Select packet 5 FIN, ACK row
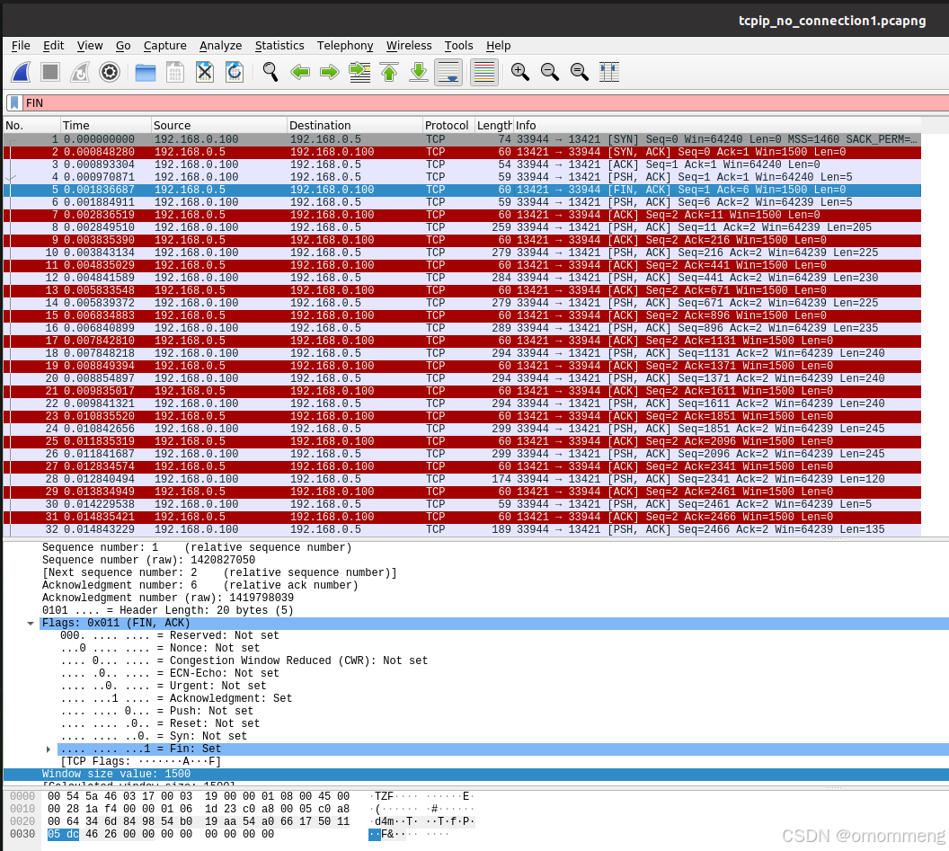 [463, 190]
